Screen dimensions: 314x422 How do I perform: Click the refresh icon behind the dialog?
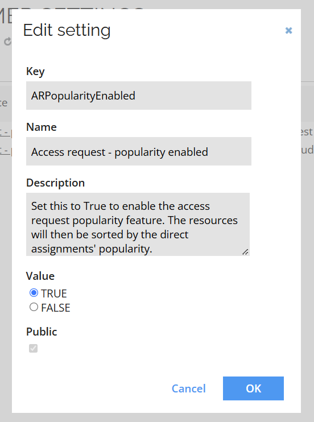(8, 41)
